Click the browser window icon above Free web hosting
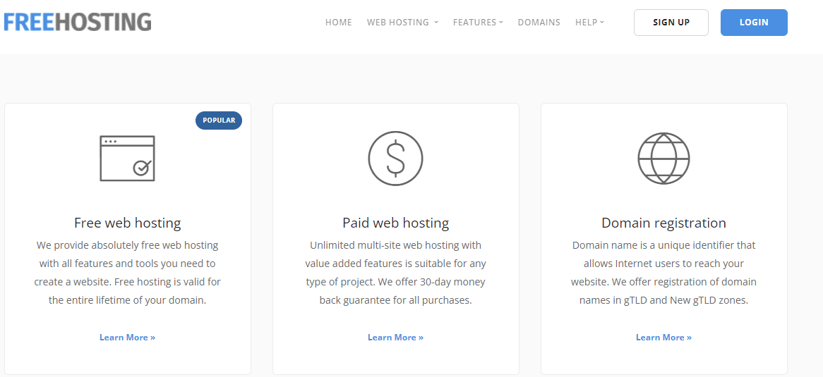 point(128,159)
